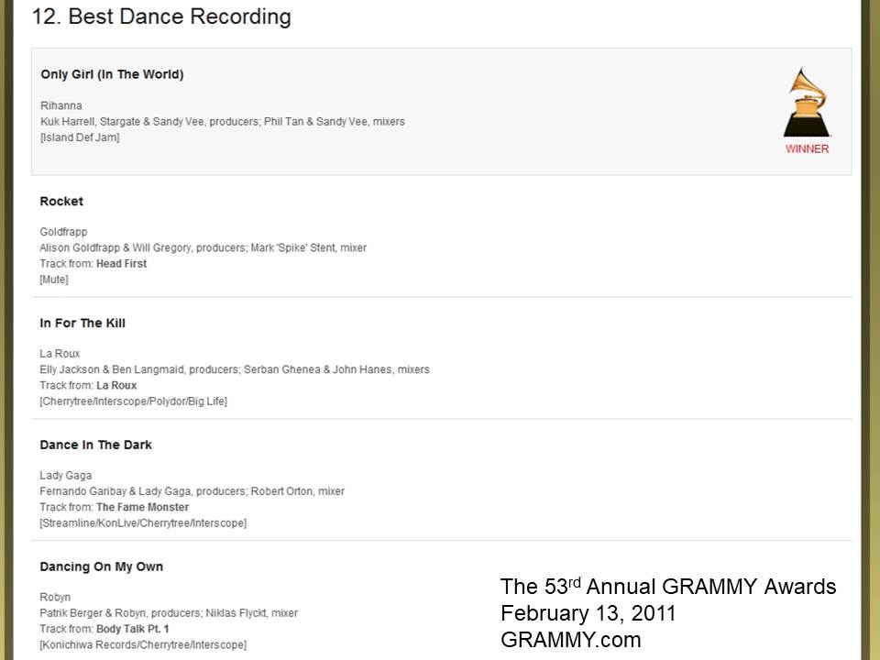Viewport: 880px width, 660px height.
Task: Open the 'Body Talk Pt. 1' album link
Action: click(x=132, y=629)
